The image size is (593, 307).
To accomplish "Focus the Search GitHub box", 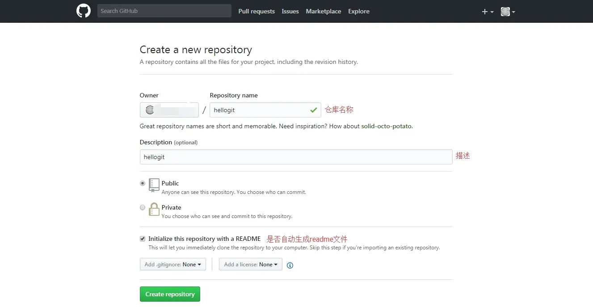I will 164,11.
